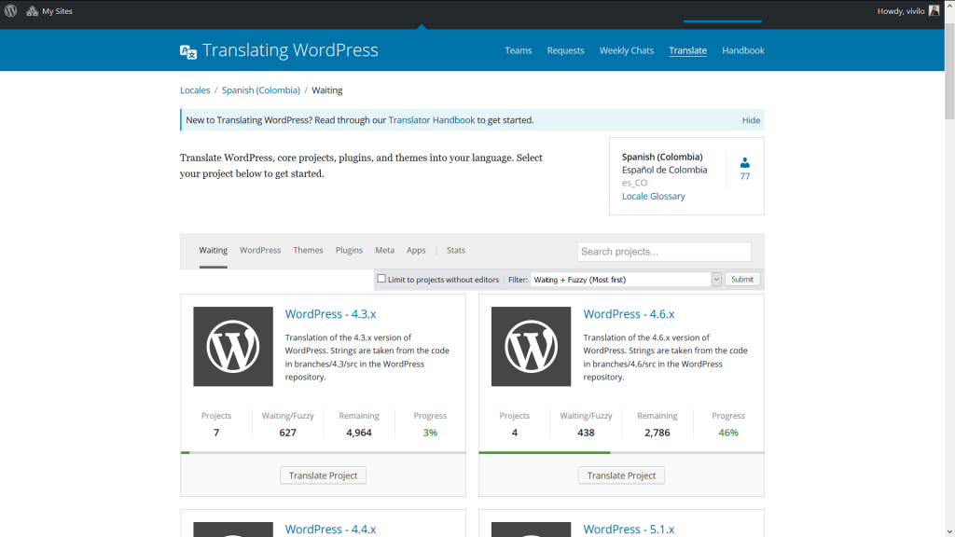This screenshot has width=955, height=537.
Task: Click the WordPress logo in admin bar
Action: 10,11
